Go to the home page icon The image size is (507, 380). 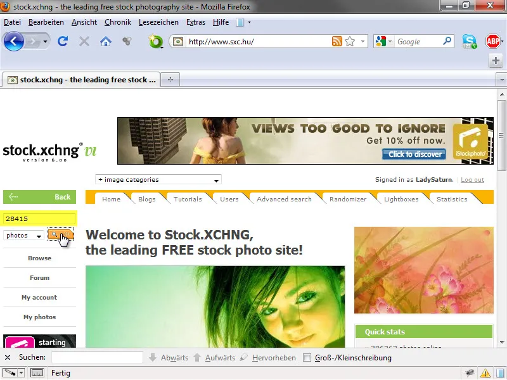[106, 41]
